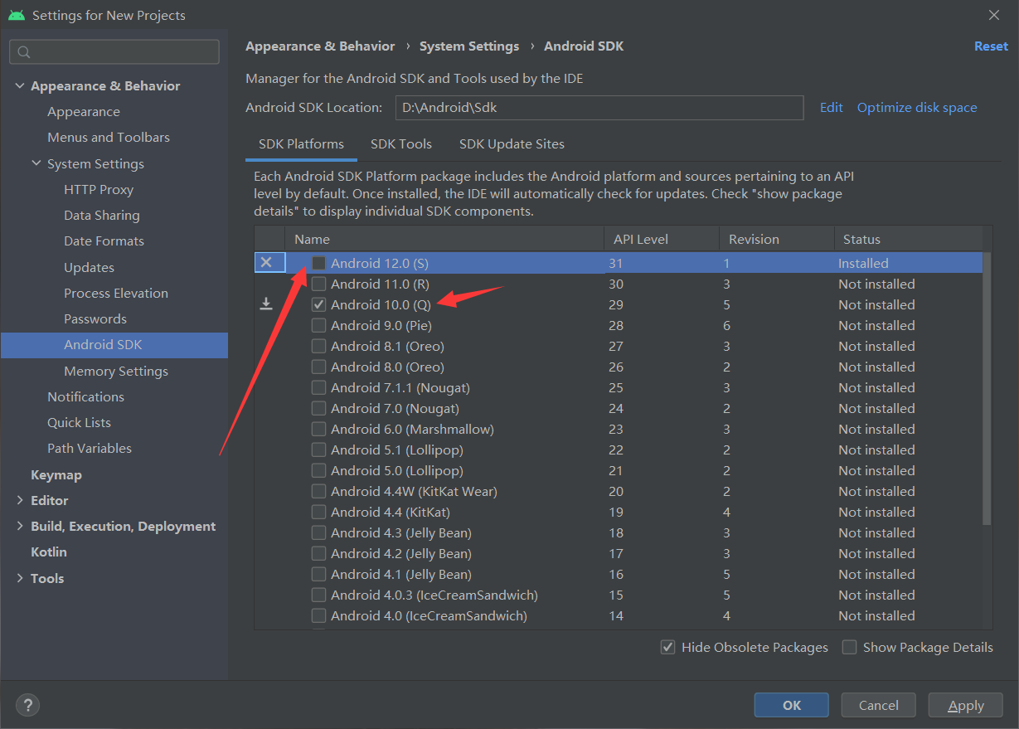The height and width of the screenshot is (729, 1019).
Task: Check the Android 5.1 (Lollipop) checkbox
Action: 319,450
